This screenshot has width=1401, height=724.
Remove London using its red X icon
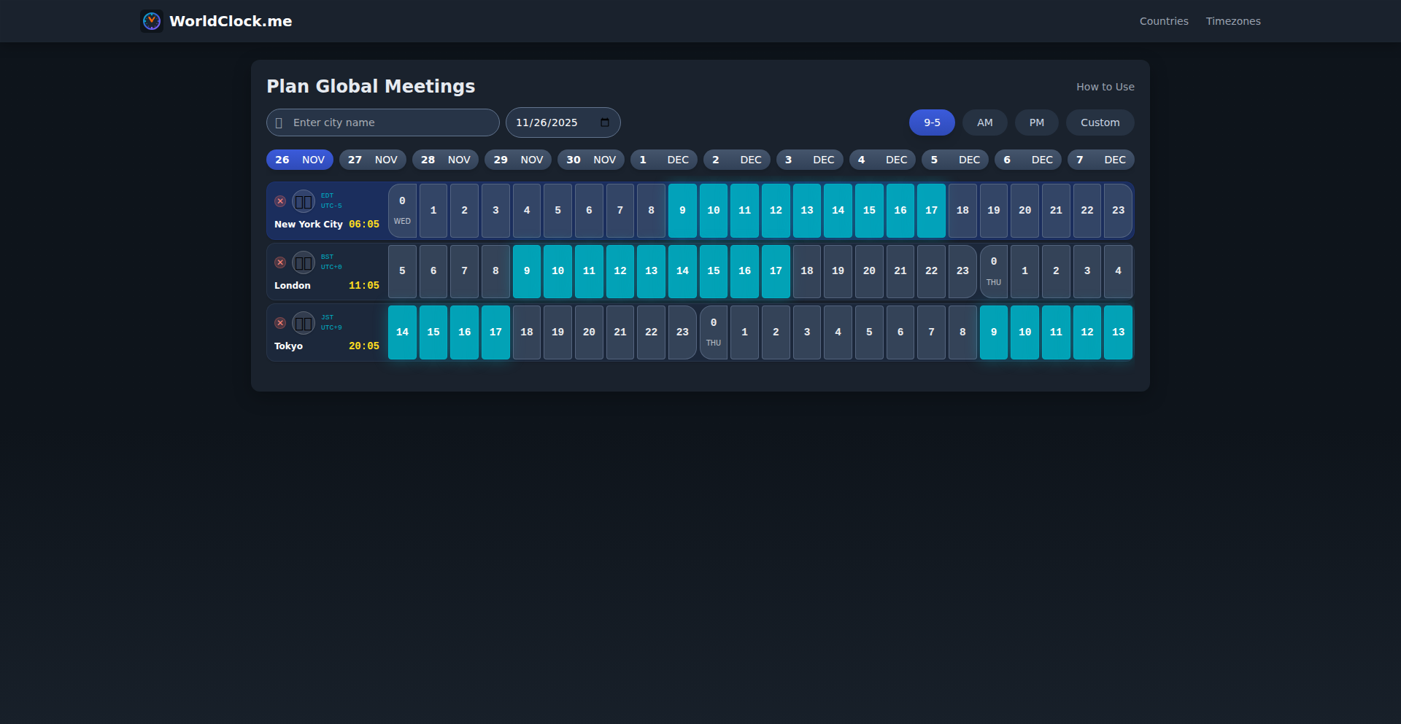[280, 262]
